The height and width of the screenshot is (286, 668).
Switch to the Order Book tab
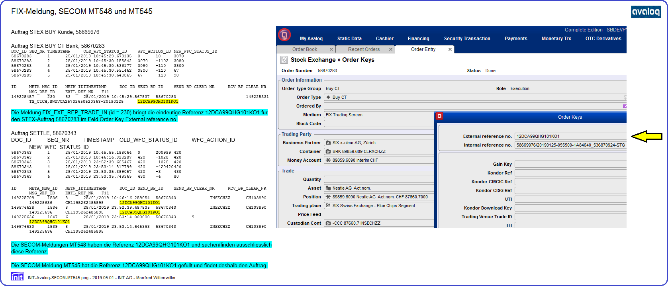pos(305,49)
